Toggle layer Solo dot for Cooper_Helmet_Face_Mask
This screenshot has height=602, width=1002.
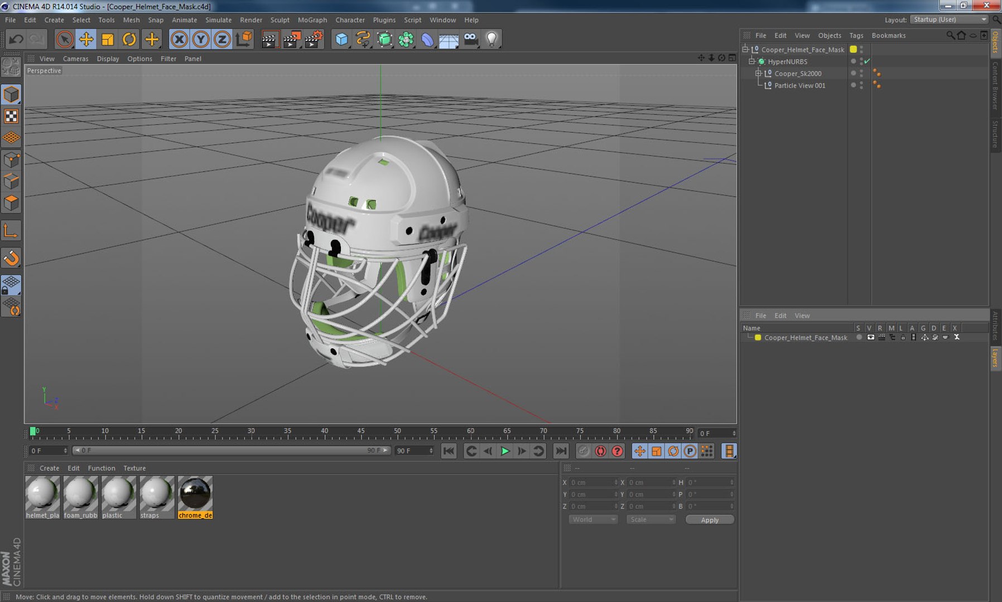(859, 337)
